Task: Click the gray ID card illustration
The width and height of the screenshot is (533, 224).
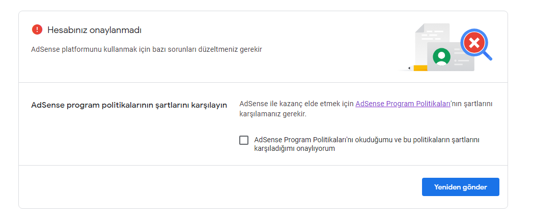Action: pyautogui.click(x=451, y=57)
